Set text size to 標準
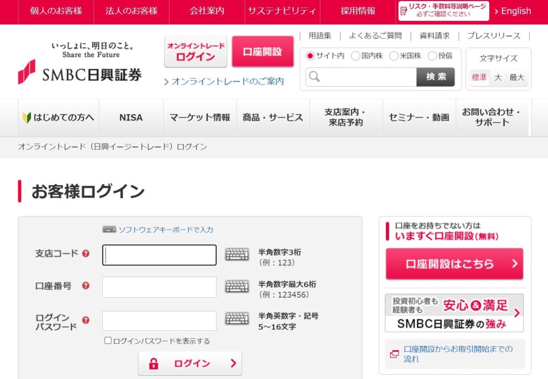The height and width of the screenshot is (379, 548). click(479, 77)
